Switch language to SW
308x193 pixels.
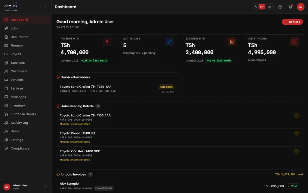point(269,7)
